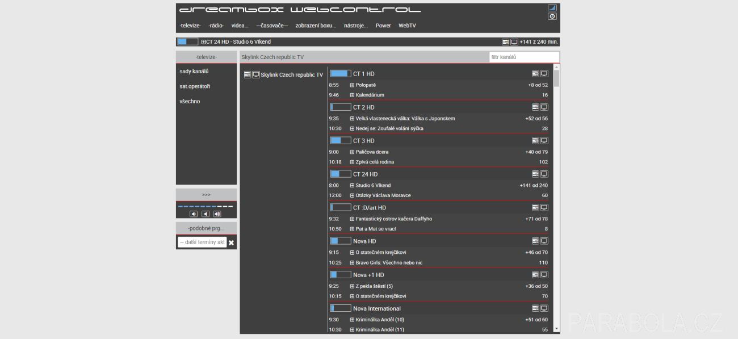Open the WebTV menu
738x339 pixels.
click(407, 26)
